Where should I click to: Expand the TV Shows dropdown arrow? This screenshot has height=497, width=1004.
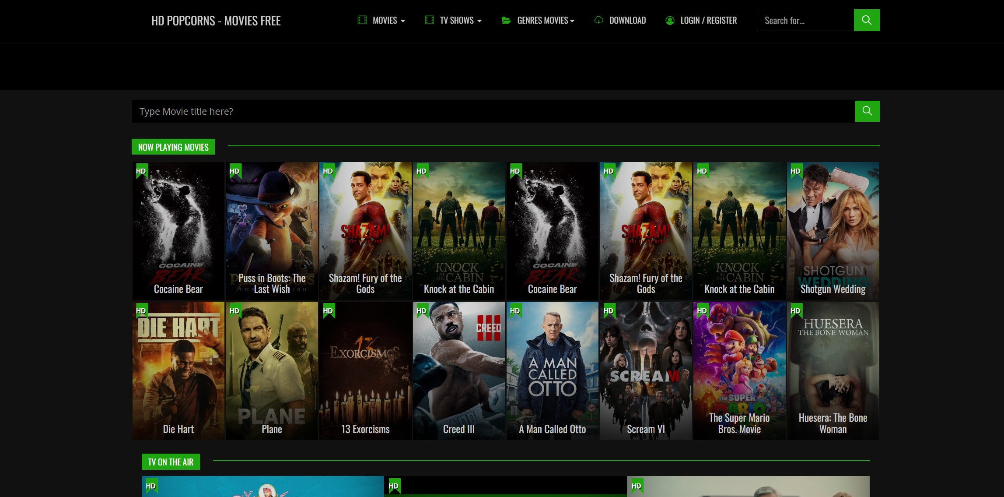pos(479,21)
